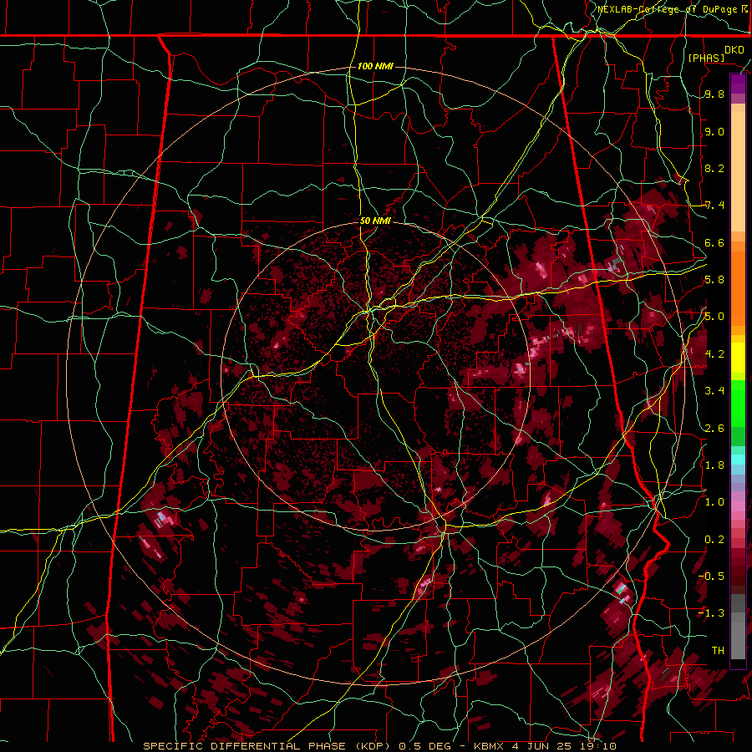Click the 1.0 value on the scale
This screenshot has height=752, width=752.
point(714,502)
